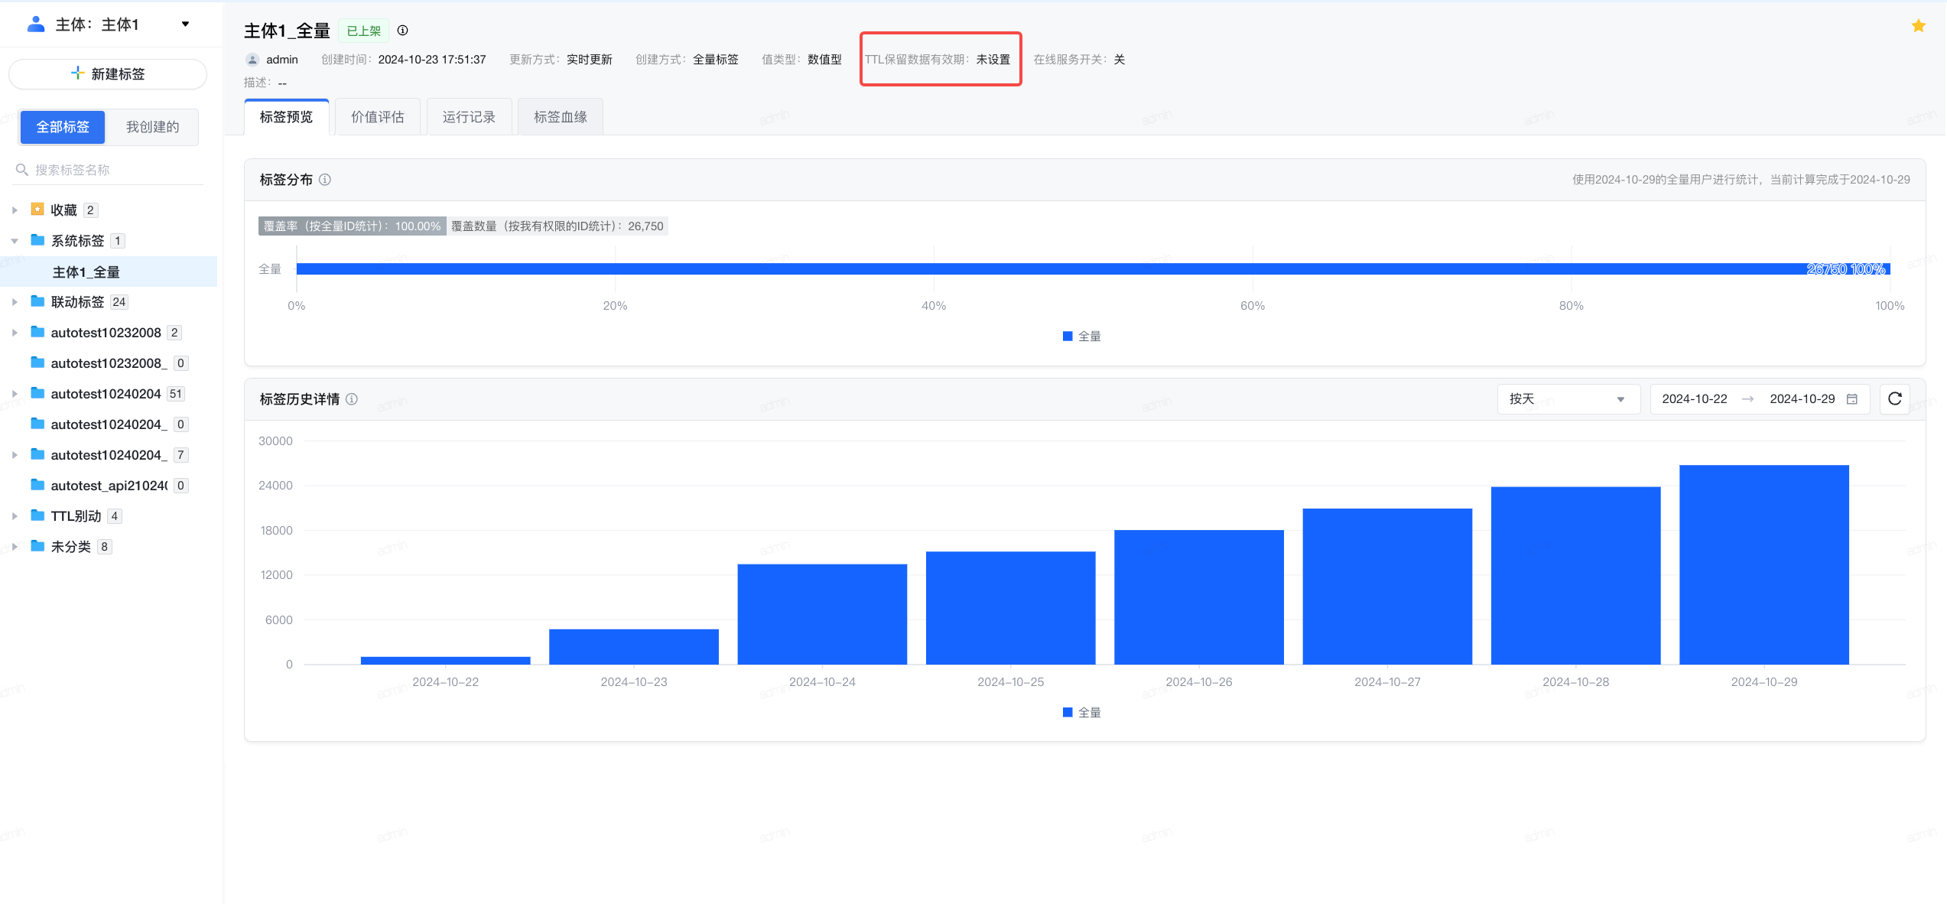Click the 覆盖数量 26,750 label
This screenshot has width=1947, height=904.
557,226
